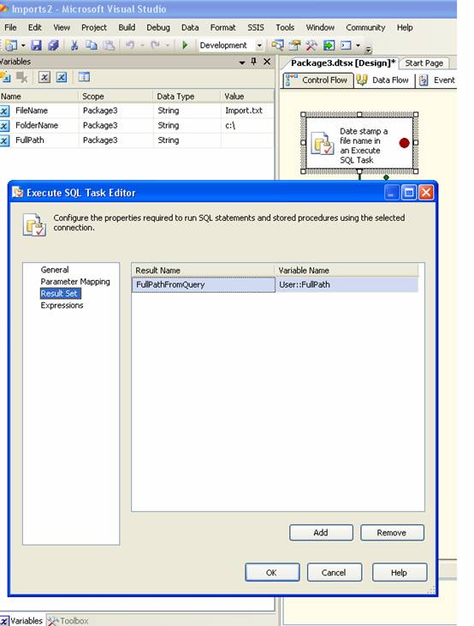The image size is (474, 626).
Task: Click the FullPathFromQuery result name cell
Action: [x=204, y=284]
